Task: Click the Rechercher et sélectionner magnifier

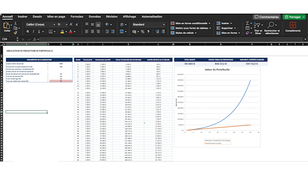Action: point(271,25)
